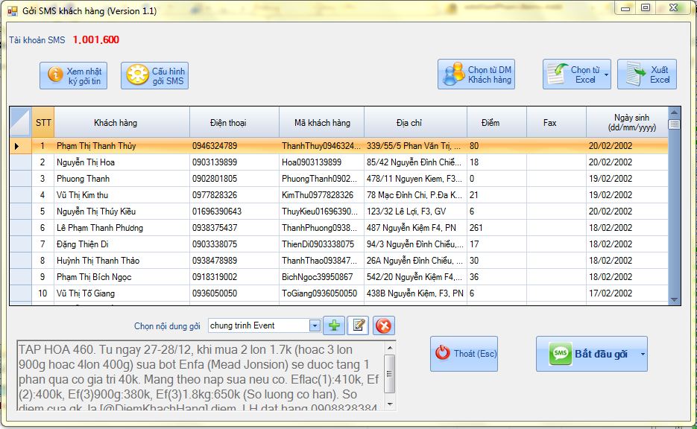Click the Fax column header
Viewport: 697px width, 429px height.
point(556,122)
